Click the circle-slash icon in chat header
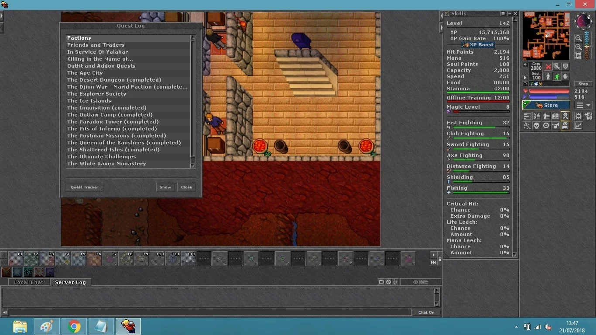Image resolution: width=596 pixels, height=335 pixels. pos(388,282)
